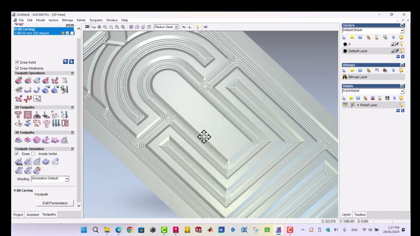Toggle the lock icon on Default Layer
The width and height of the screenshot is (420, 236).
[392, 51]
